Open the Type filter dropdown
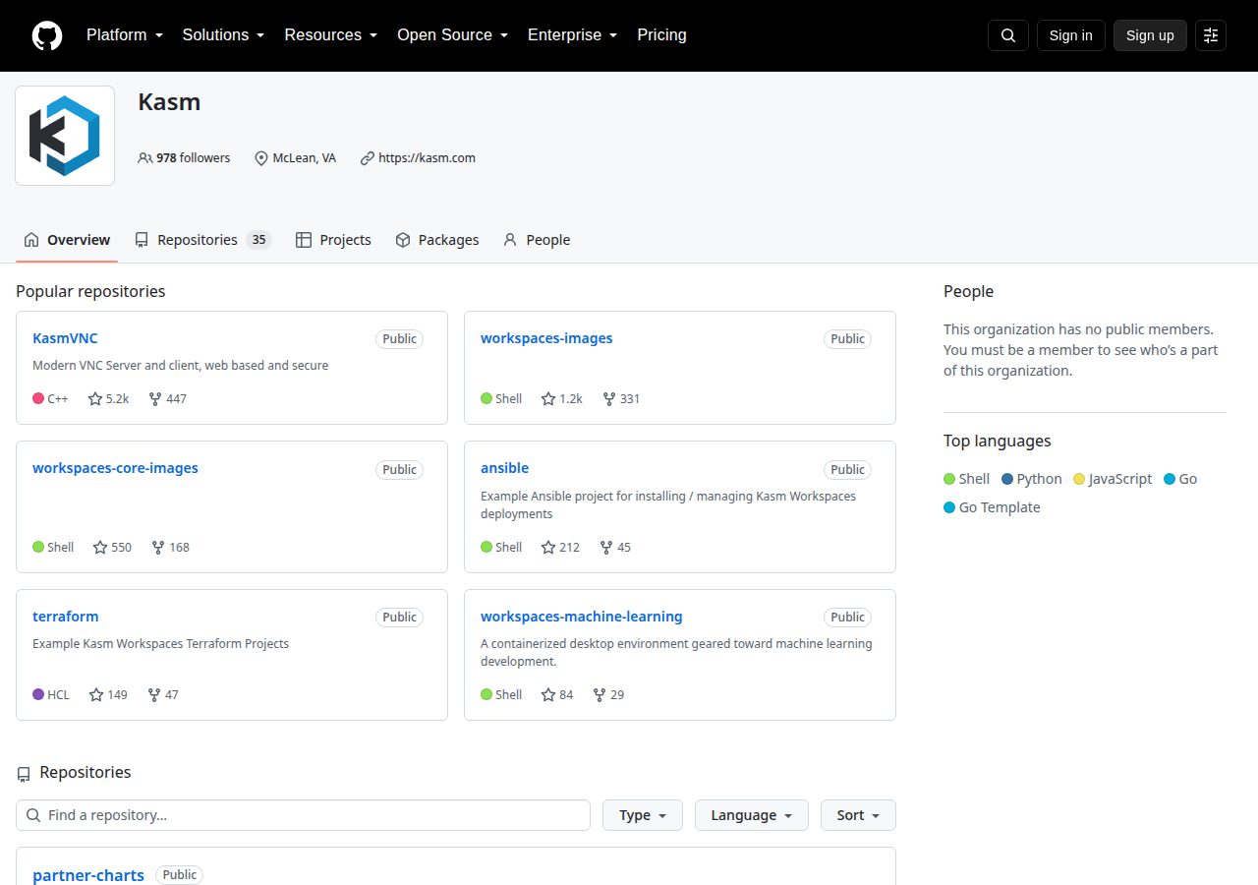 coord(643,815)
